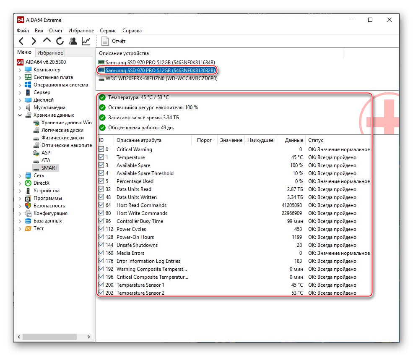Switch to the Избранное tab
Image resolution: width=413 pixels, height=356 pixels.
pos(50,52)
